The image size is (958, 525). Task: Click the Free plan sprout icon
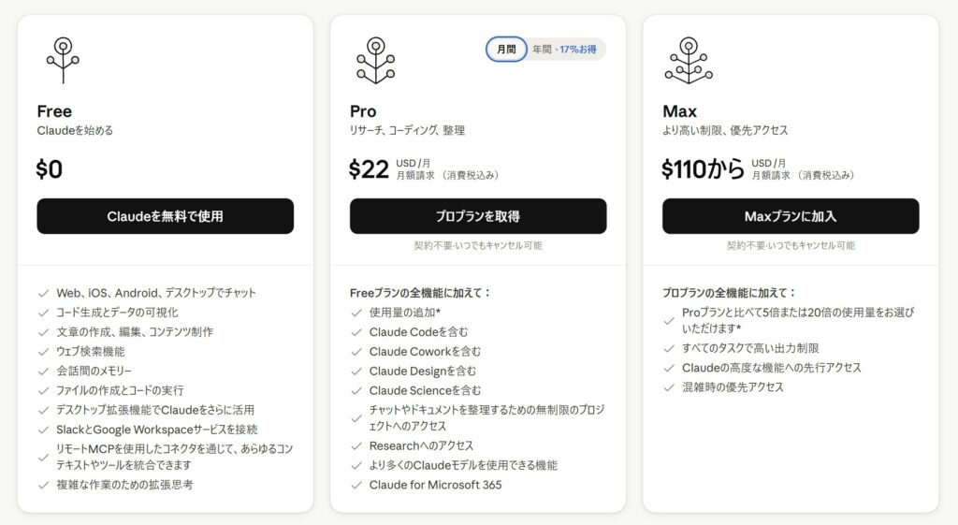click(63, 61)
